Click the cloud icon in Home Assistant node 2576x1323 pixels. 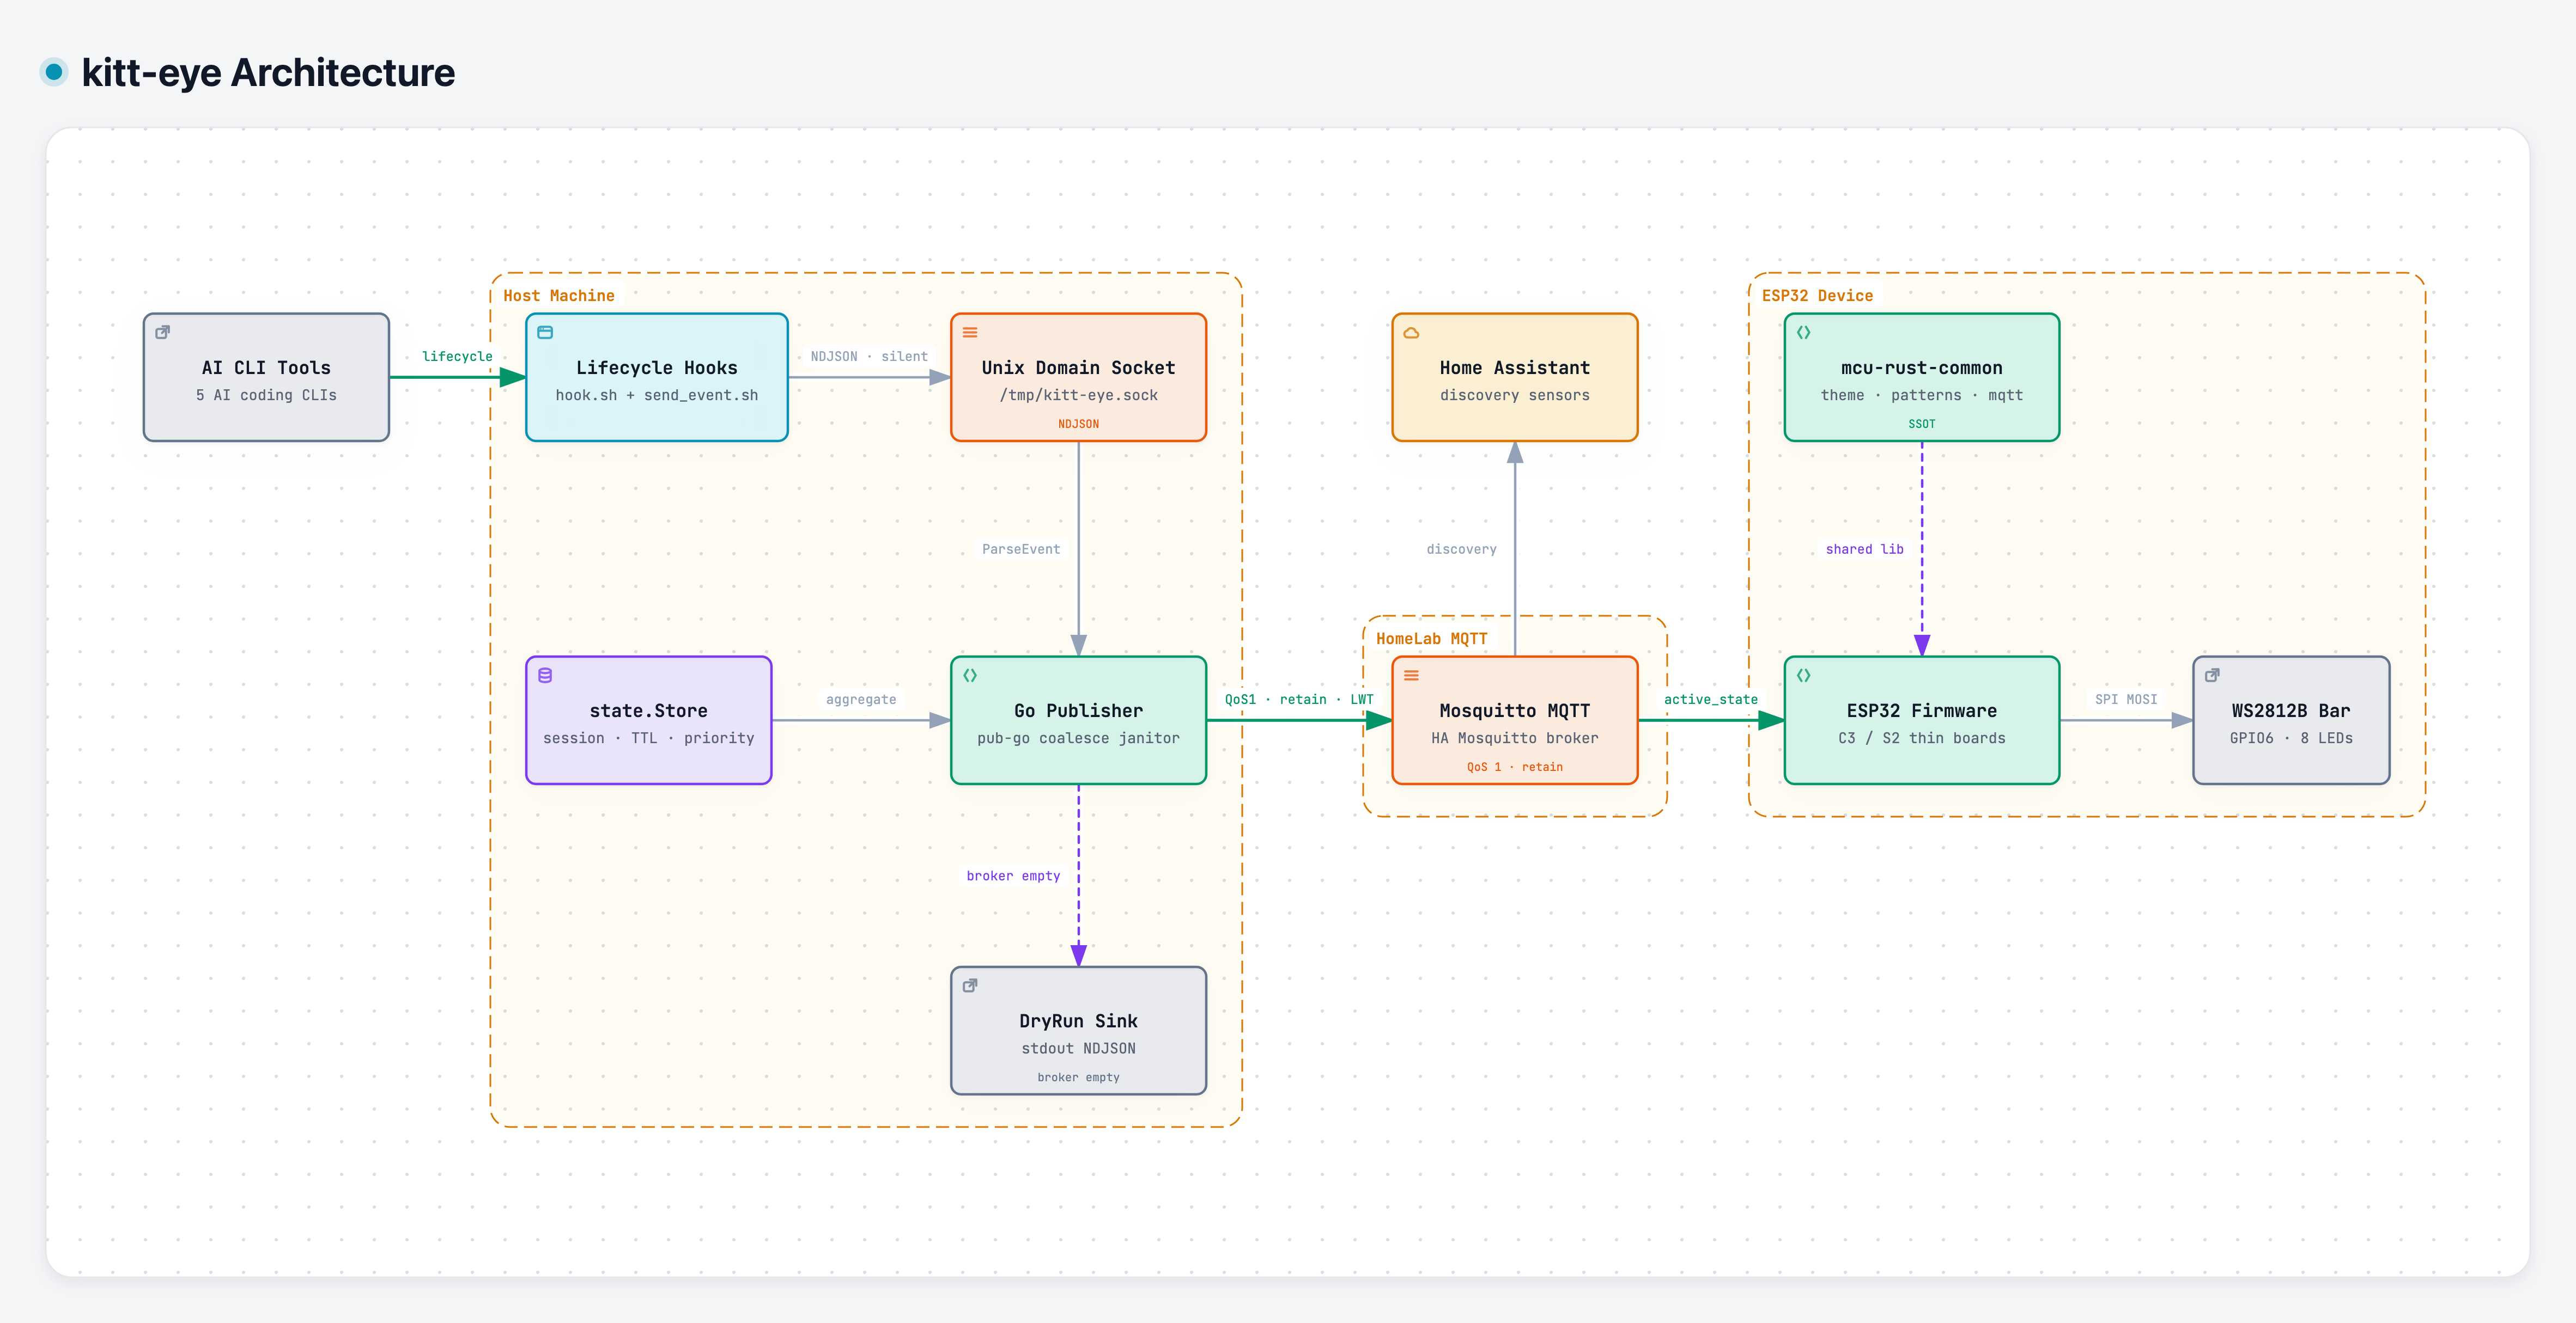1411,332
